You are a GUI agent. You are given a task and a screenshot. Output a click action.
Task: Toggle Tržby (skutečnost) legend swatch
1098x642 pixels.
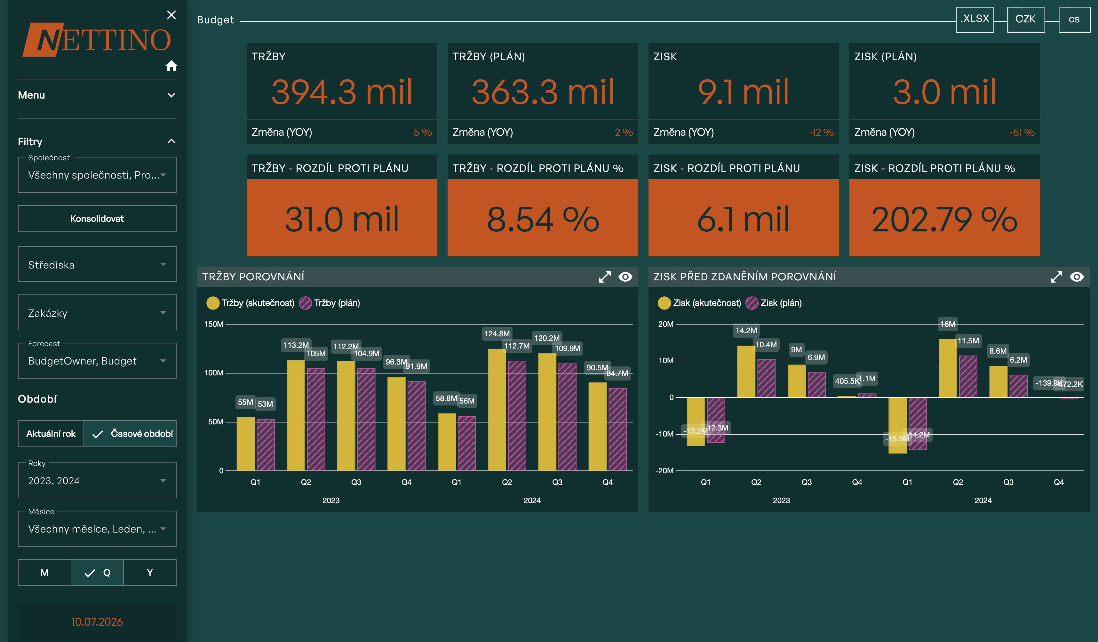pyautogui.click(x=213, y=303)
